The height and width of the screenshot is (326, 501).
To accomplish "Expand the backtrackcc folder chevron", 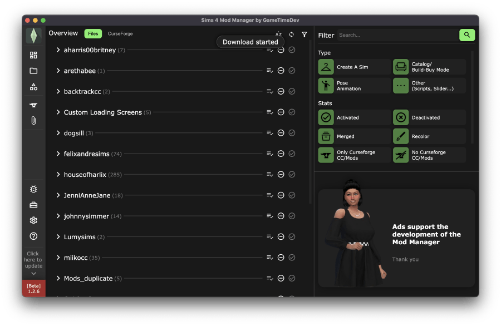I will (x=58, y=91).
